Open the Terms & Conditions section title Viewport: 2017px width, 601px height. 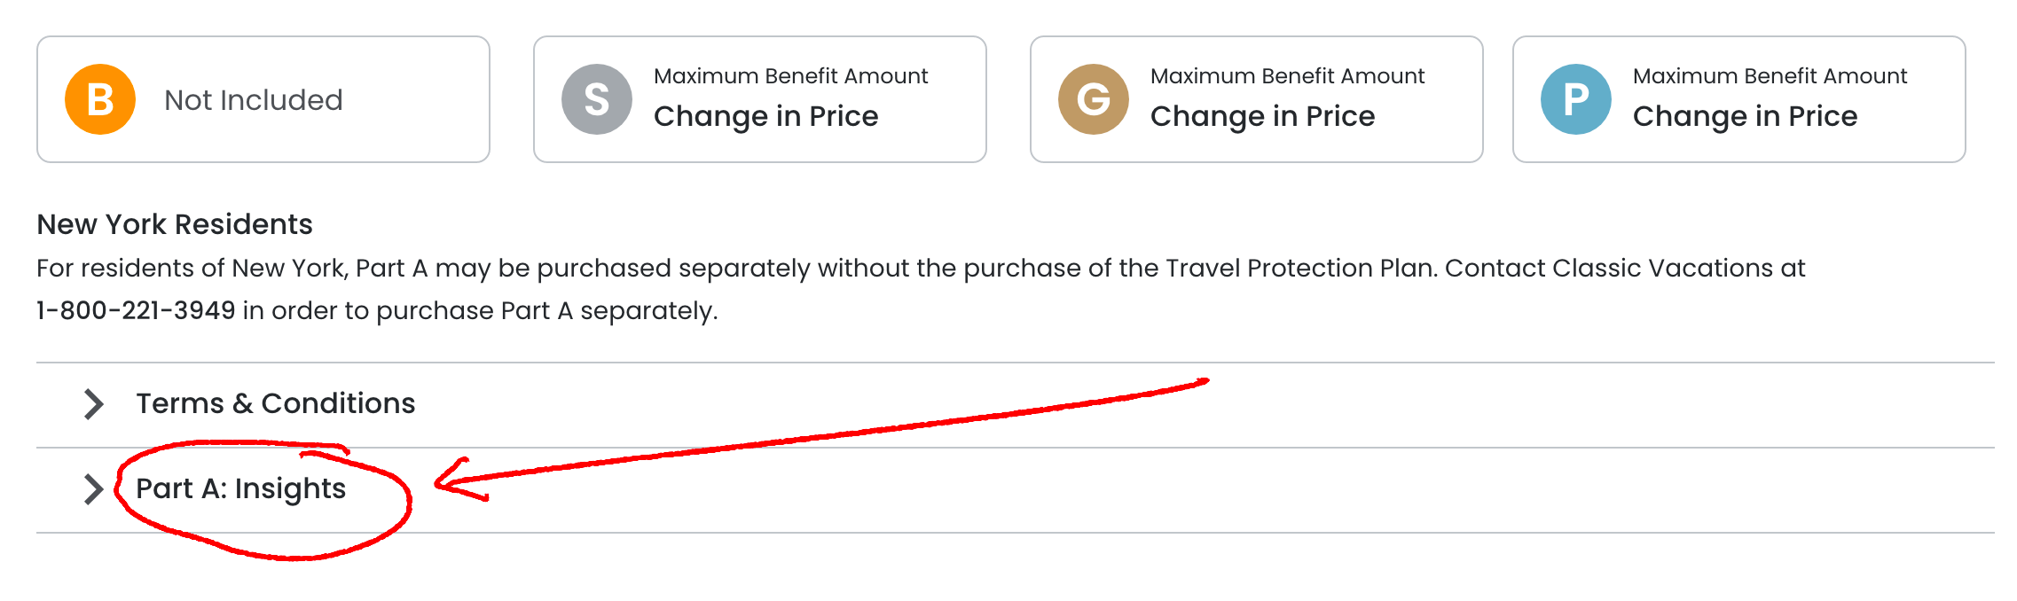275,403
